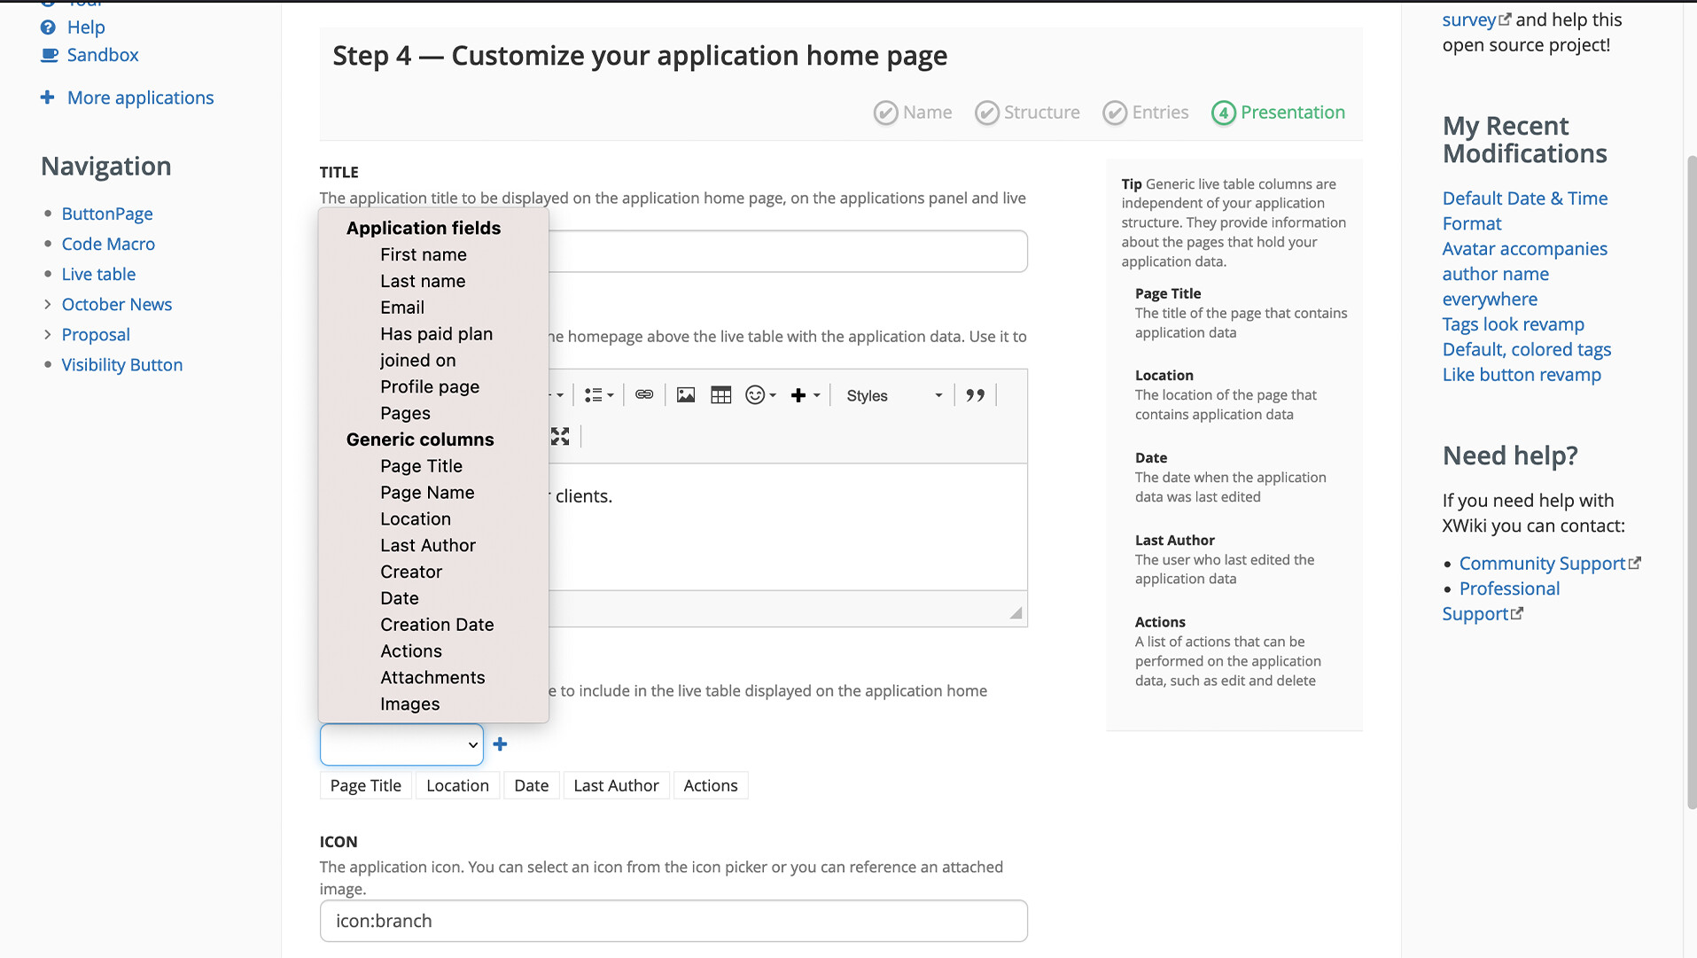The height and width of the screenshot is (958, 1697).
Task: Click the insert image icon
Action: 685,395
